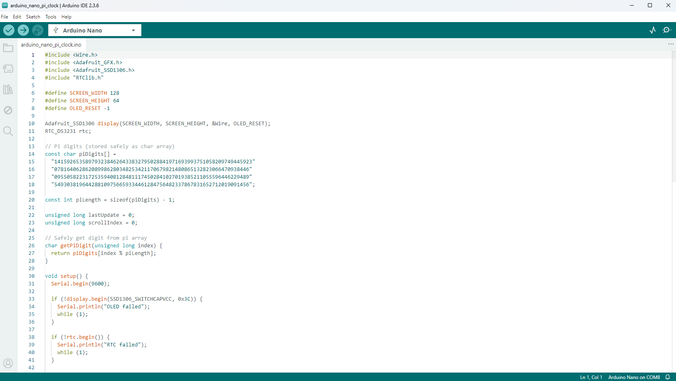Click the vertical editor scrollbar
This screenshot has width=676, height=381.
point(674,116)
